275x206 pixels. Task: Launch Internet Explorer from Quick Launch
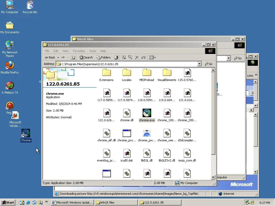(x=28, y=203)
